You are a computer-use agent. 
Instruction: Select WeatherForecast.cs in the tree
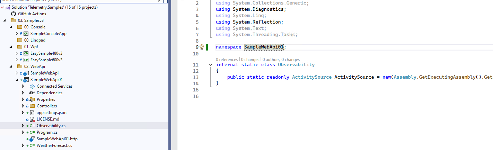click(x=54, y=145)
